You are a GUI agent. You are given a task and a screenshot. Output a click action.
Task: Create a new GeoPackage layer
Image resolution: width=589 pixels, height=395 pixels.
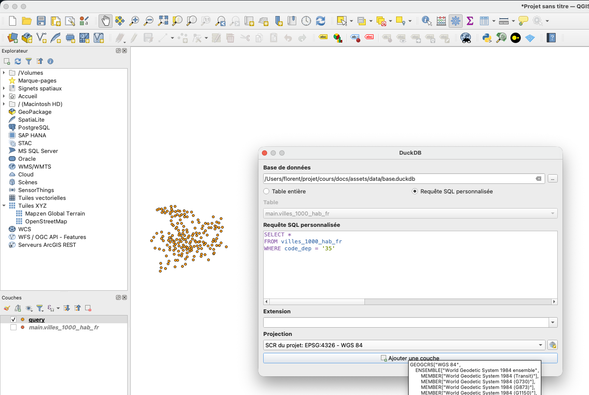pos(27,38)
